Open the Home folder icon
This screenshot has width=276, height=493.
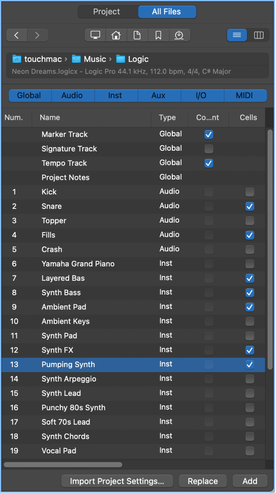click(116, 35)
